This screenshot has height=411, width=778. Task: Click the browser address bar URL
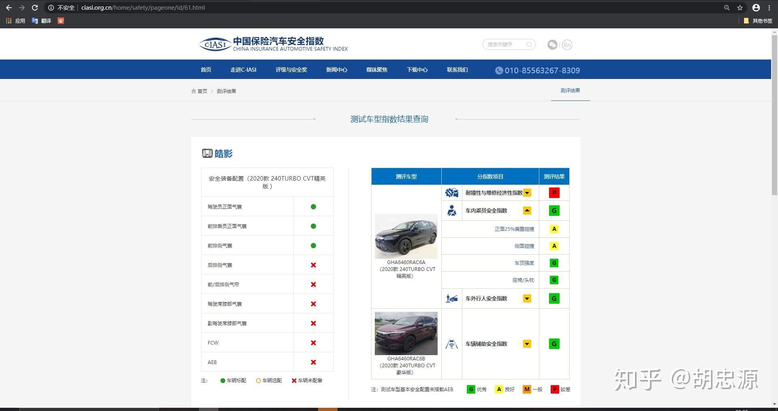point(143,8)
